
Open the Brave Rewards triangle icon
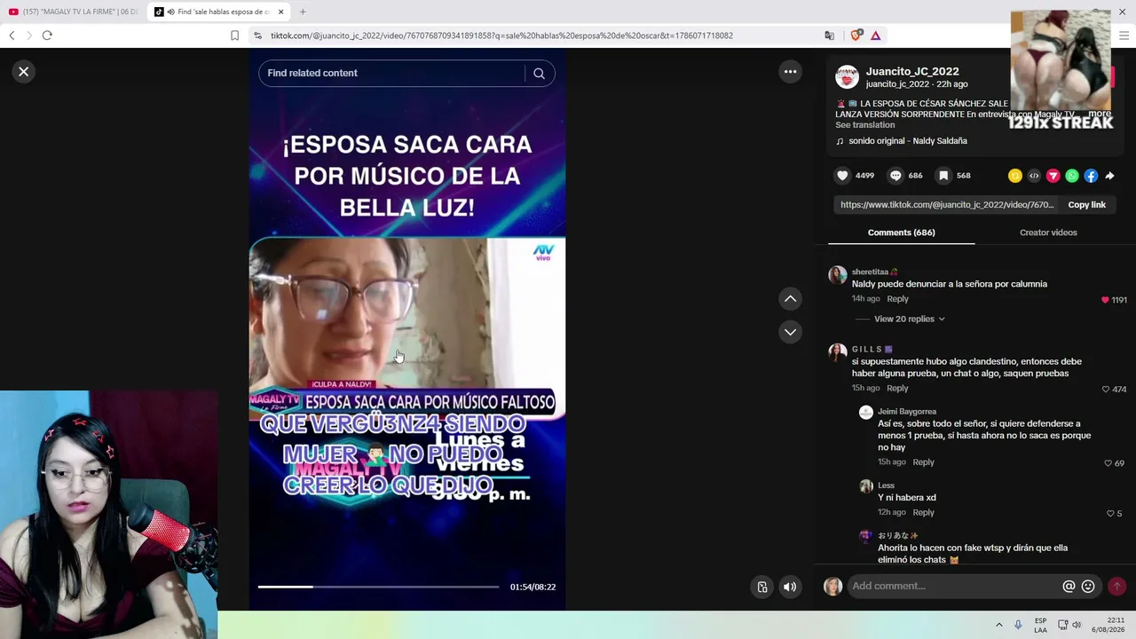point(875,35)
